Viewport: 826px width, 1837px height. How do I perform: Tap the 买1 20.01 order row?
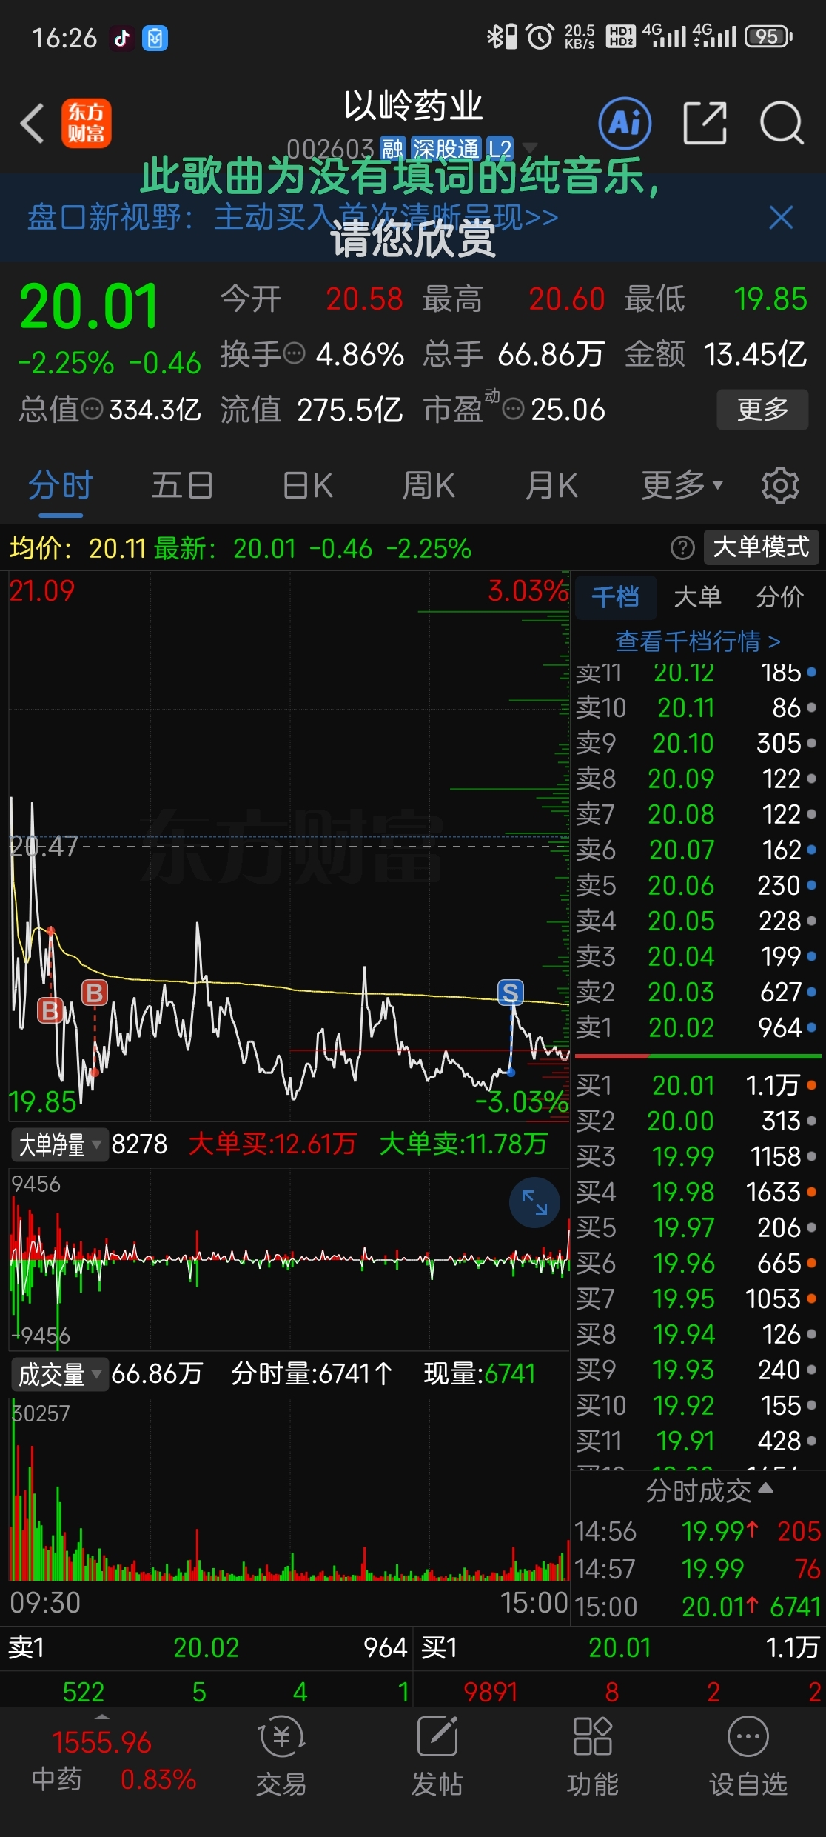click(x=697, y=1085)
